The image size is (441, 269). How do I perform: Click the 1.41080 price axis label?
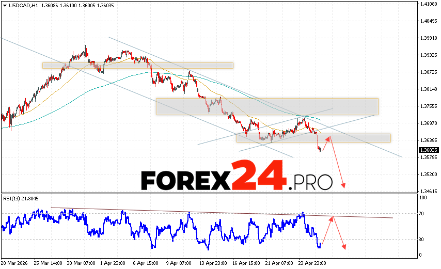(x=428, y=4)
